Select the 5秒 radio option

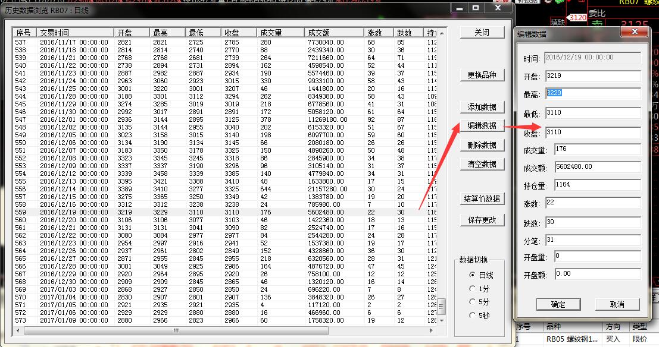click(473, 316)
